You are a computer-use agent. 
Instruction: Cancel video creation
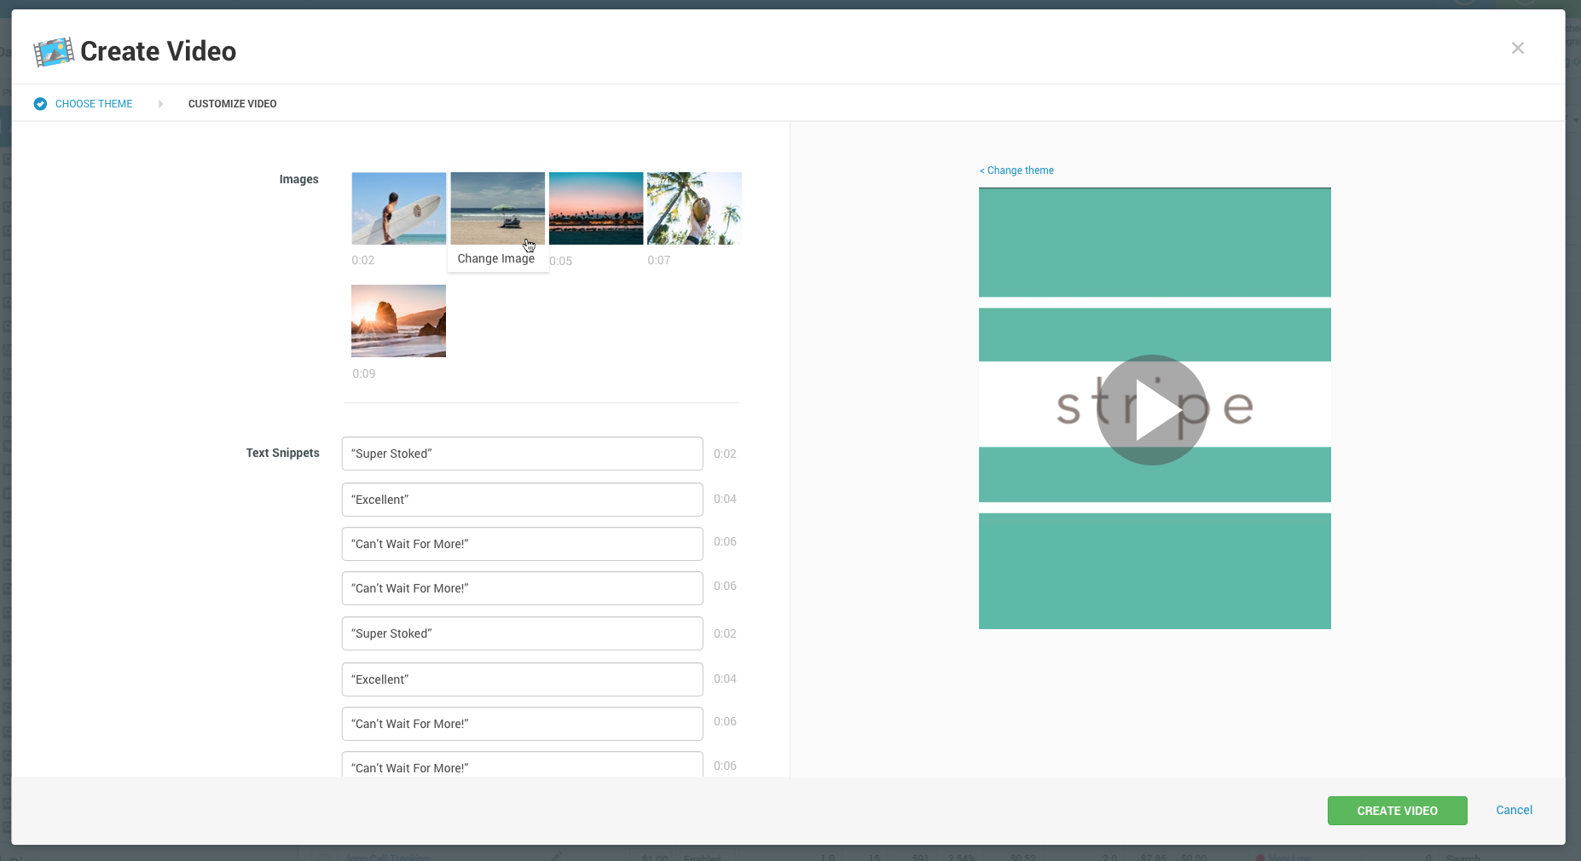(x=1513, y=810)
